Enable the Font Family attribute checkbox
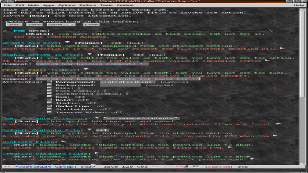Viewport: 308px width, 173px height. [49, 91]
